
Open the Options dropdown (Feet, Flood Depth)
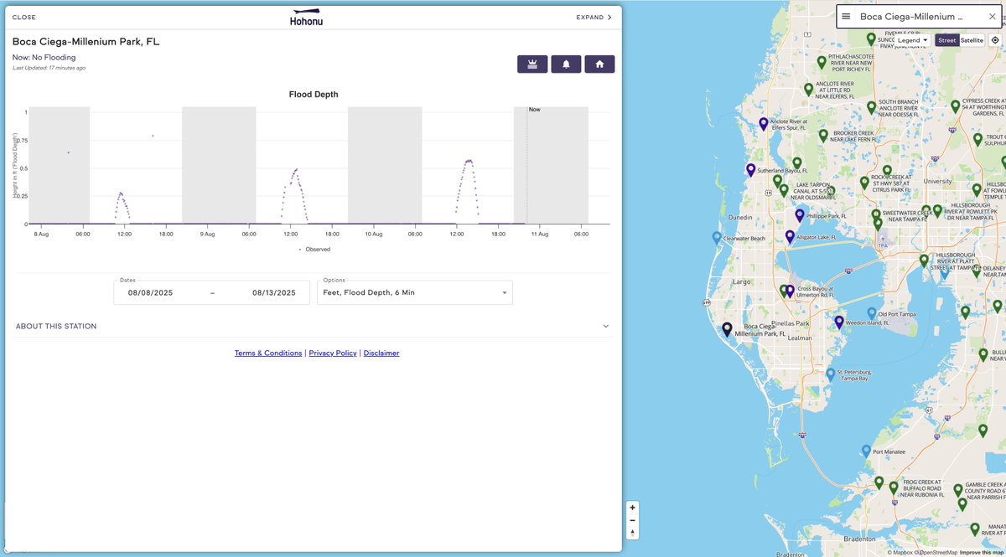coord(415,292)
